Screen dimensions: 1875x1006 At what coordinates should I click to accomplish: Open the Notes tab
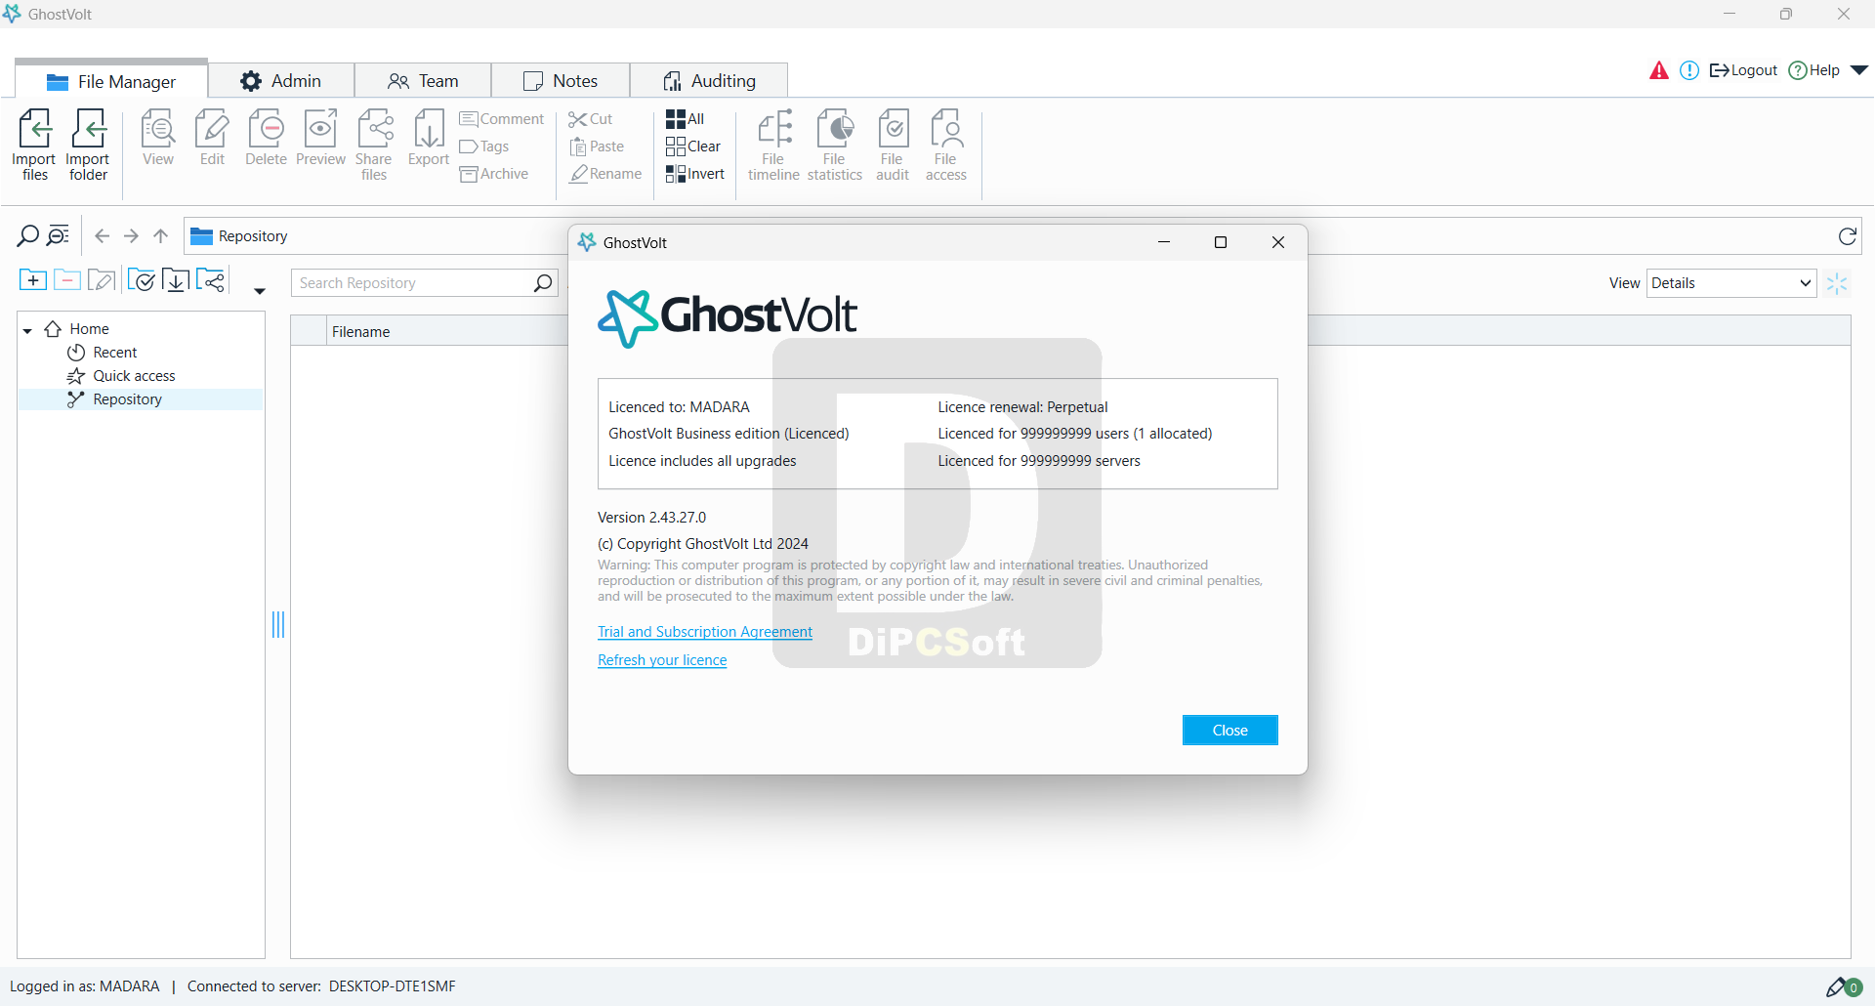[561, 81]
